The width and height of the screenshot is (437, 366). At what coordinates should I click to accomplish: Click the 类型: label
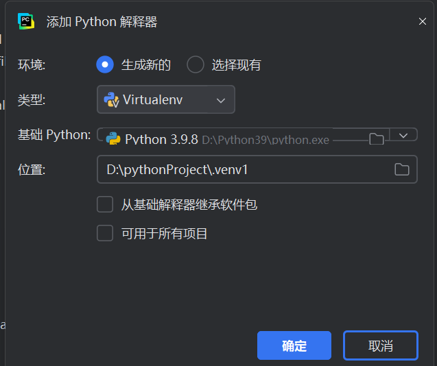32,99
